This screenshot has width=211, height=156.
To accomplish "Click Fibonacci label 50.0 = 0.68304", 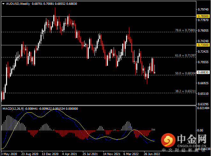I will coord(185,73).
